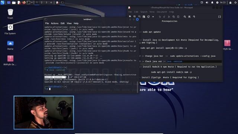This screenshot has height=134, width=238.
Task: Click the 'sudo apt-get install openjdk-11-jdk* -y' line
Action: point(164,48)
